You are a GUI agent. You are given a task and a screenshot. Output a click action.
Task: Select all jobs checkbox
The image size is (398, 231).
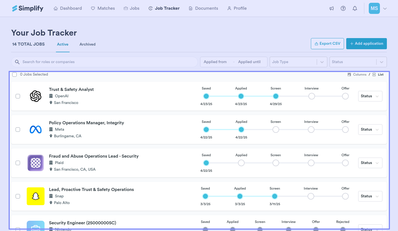click(14, 74)
